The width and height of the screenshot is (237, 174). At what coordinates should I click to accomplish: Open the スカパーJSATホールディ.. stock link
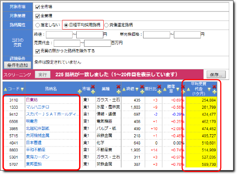pos(52,114)
